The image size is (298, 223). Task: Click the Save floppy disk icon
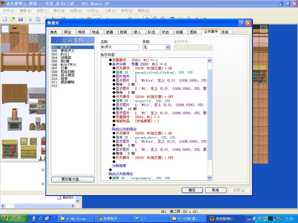(21, 19)
